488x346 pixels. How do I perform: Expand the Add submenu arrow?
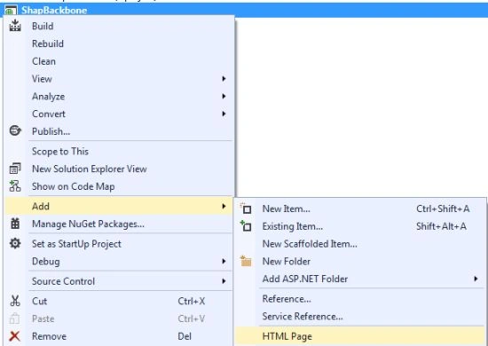pos(224,206)
